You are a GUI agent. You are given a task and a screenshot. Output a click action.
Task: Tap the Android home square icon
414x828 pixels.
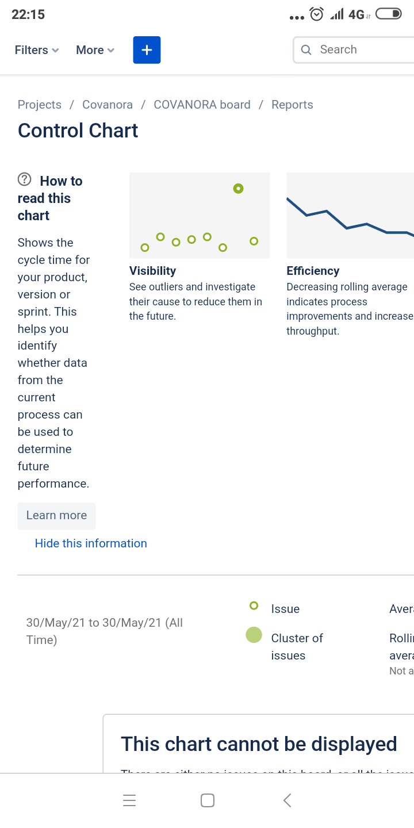coord(208,800)
